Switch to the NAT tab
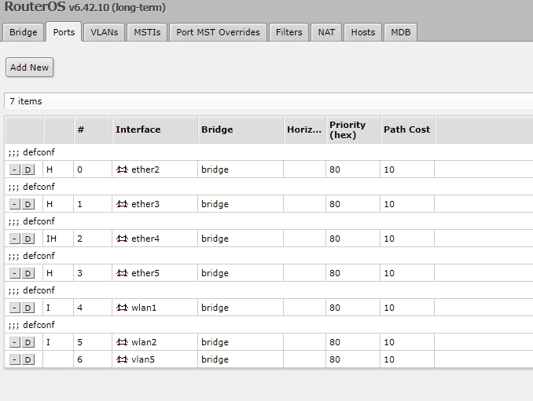Screen dimensions: 533x401 (x=326, y=32)
